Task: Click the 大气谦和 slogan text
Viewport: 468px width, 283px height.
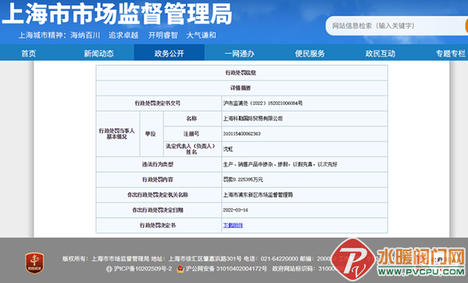Action: 201,36
